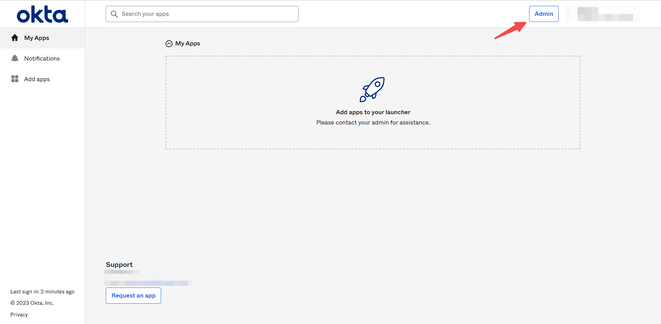
Task: Click the Add apps to your launcher text
Action: [x=373, y=112]
